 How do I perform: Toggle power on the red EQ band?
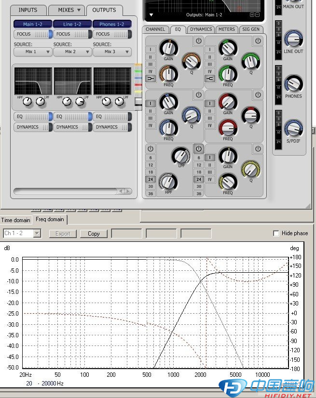click(258, 95)
